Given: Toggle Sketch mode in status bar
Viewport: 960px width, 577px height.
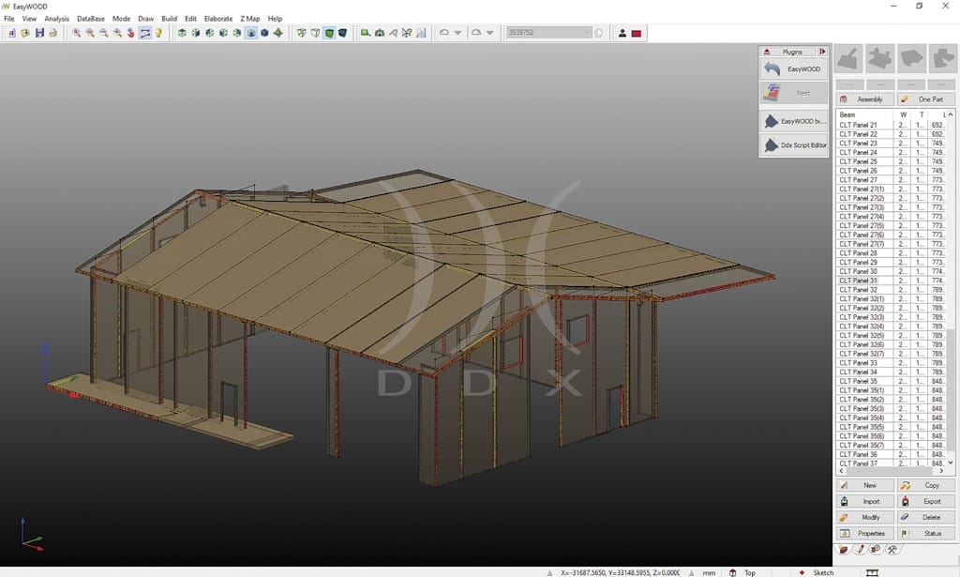Looking at the screenshot, I should [x=822, y=572].
